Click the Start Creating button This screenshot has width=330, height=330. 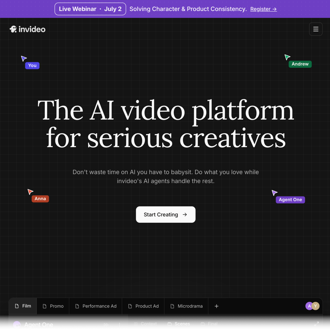166,215
